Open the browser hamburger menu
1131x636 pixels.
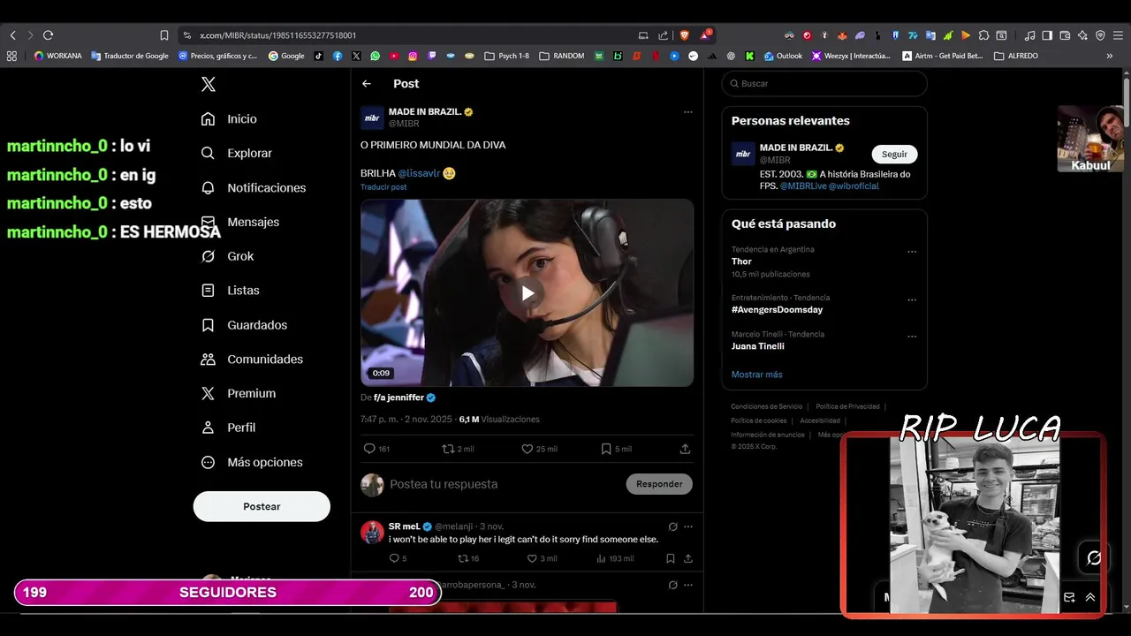coord(1118,35)
